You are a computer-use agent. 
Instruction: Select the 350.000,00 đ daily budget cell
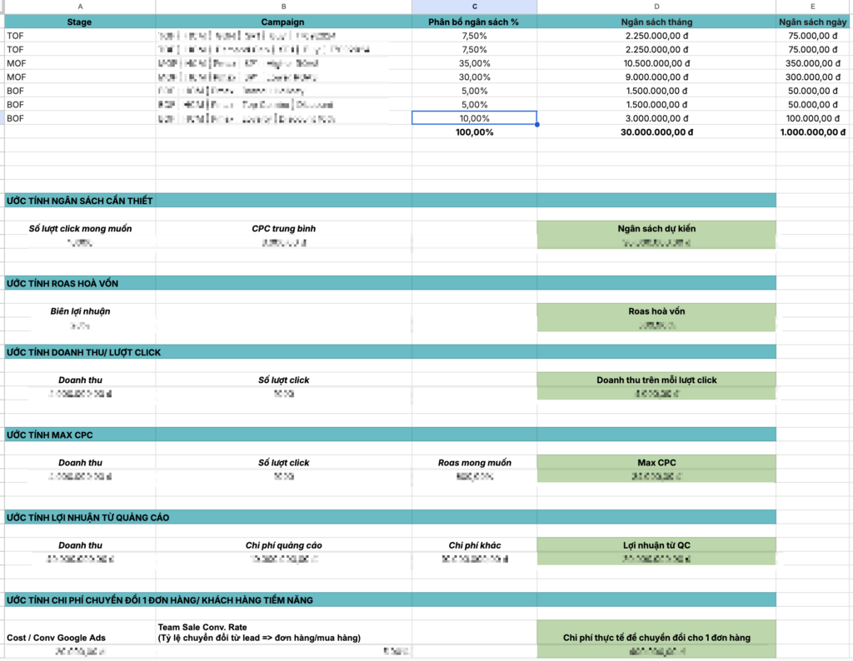pos(813,63)
